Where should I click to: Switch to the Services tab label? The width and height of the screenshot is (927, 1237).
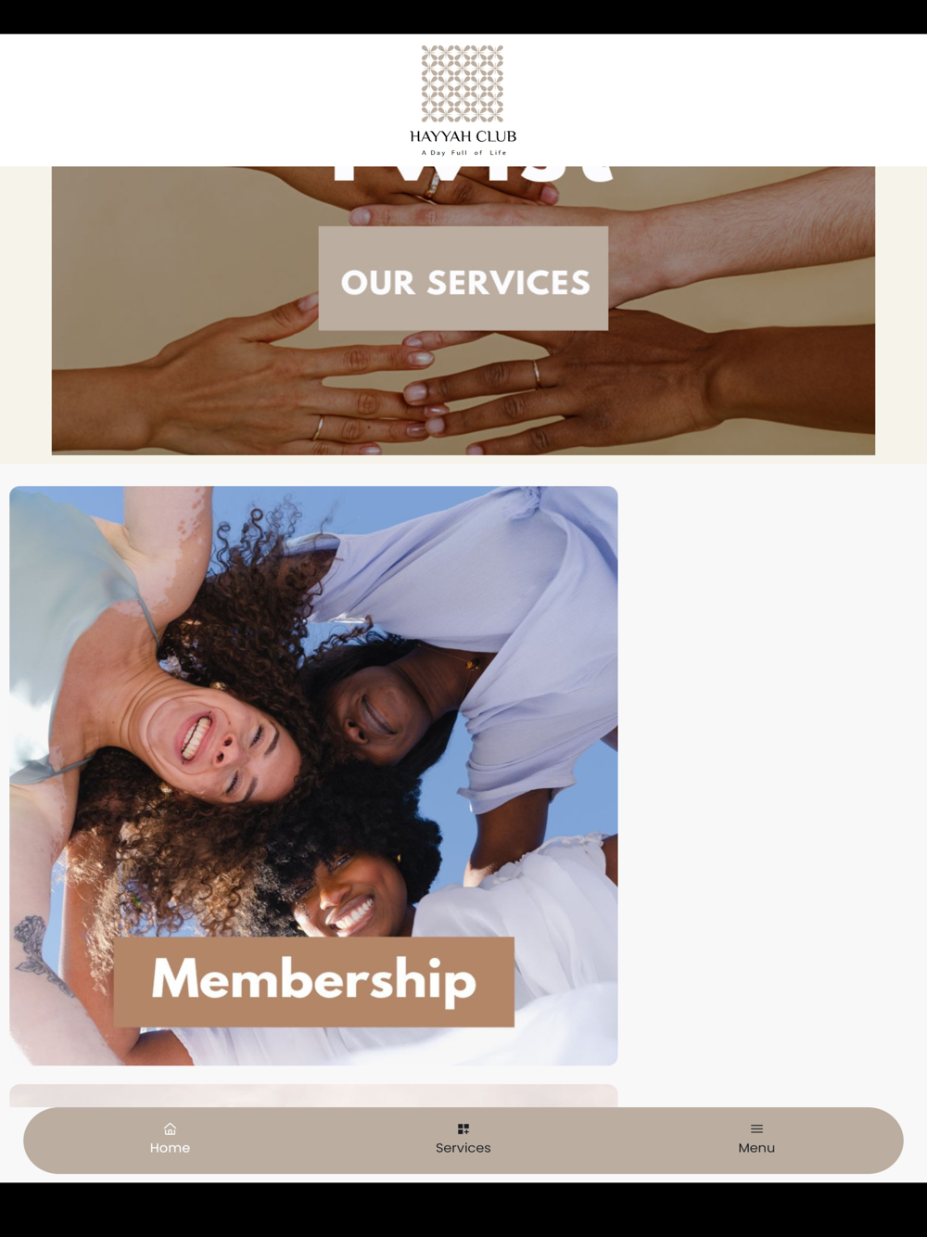(x=463, y=1148)
